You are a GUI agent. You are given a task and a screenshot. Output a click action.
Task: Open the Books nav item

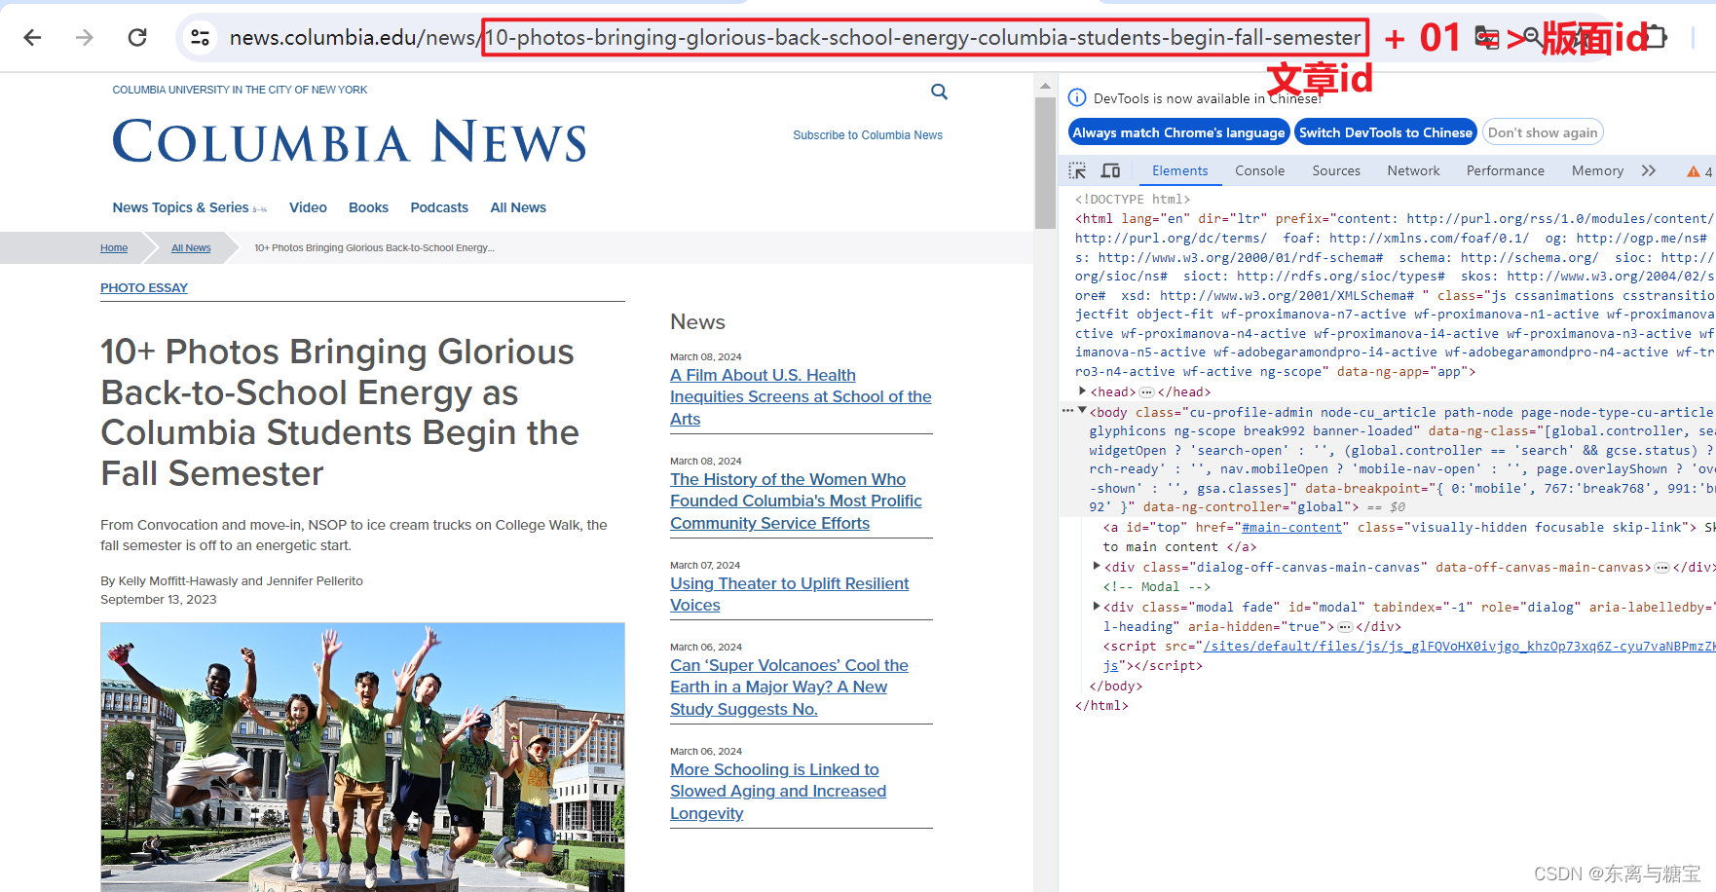tap(368, 207)
